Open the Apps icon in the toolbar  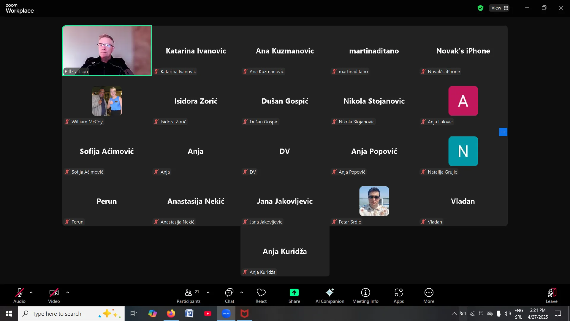[x=398, y=293]
